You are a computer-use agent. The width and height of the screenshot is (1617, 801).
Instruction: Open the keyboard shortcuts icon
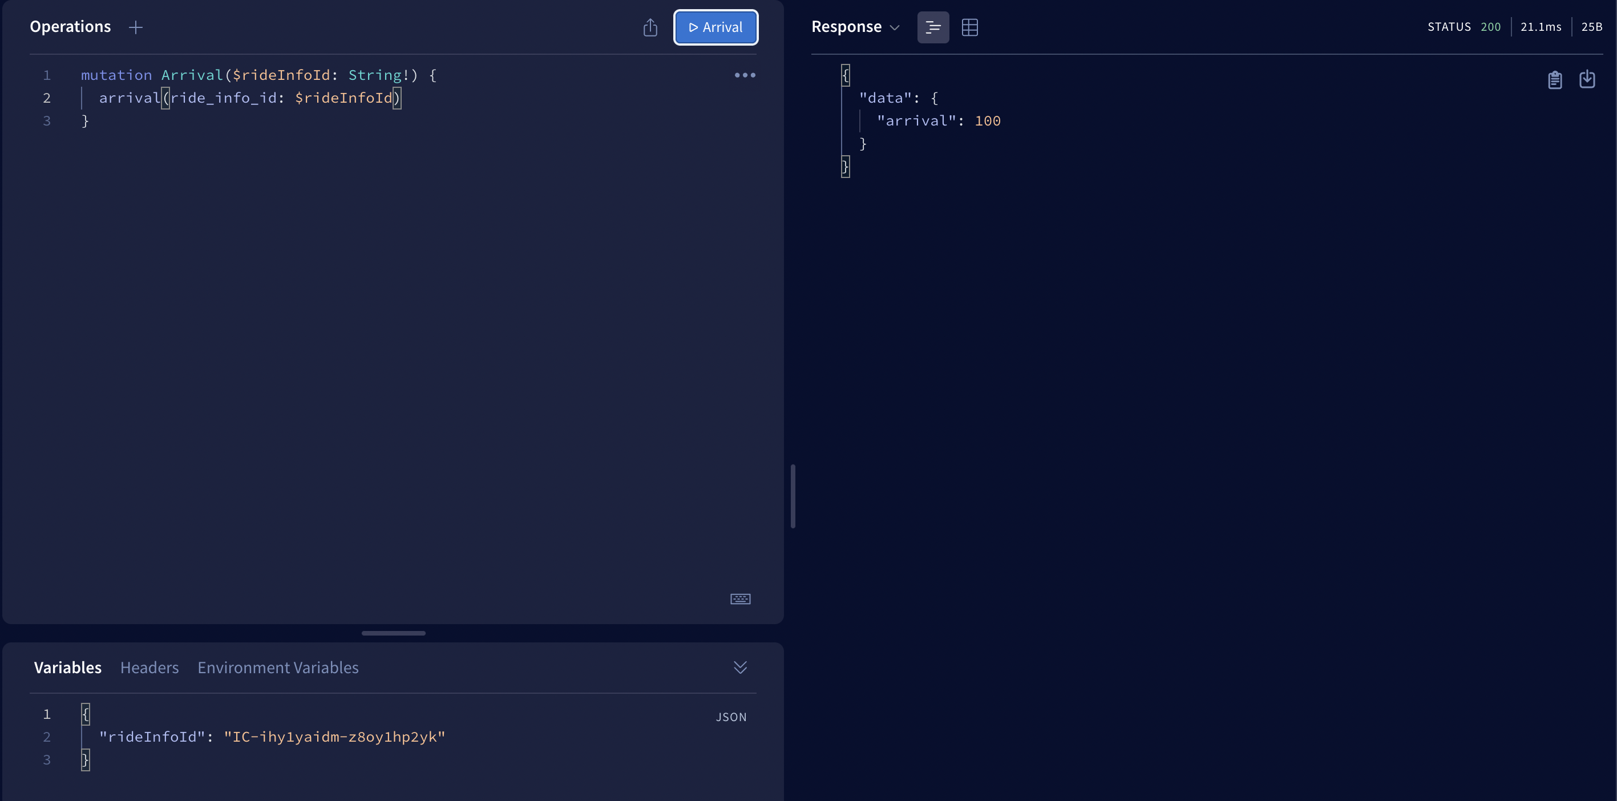[740, 599]
